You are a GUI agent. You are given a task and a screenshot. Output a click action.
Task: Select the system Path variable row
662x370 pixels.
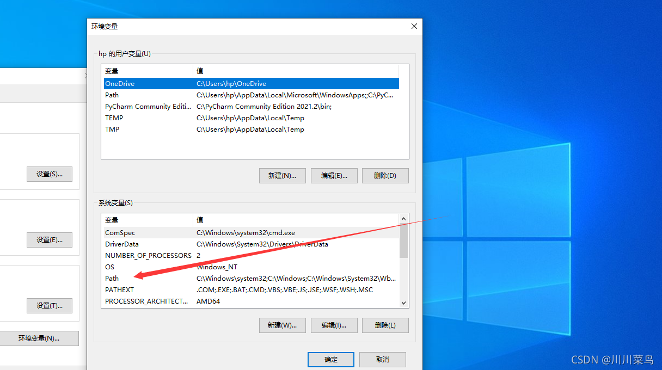point(252,279)
